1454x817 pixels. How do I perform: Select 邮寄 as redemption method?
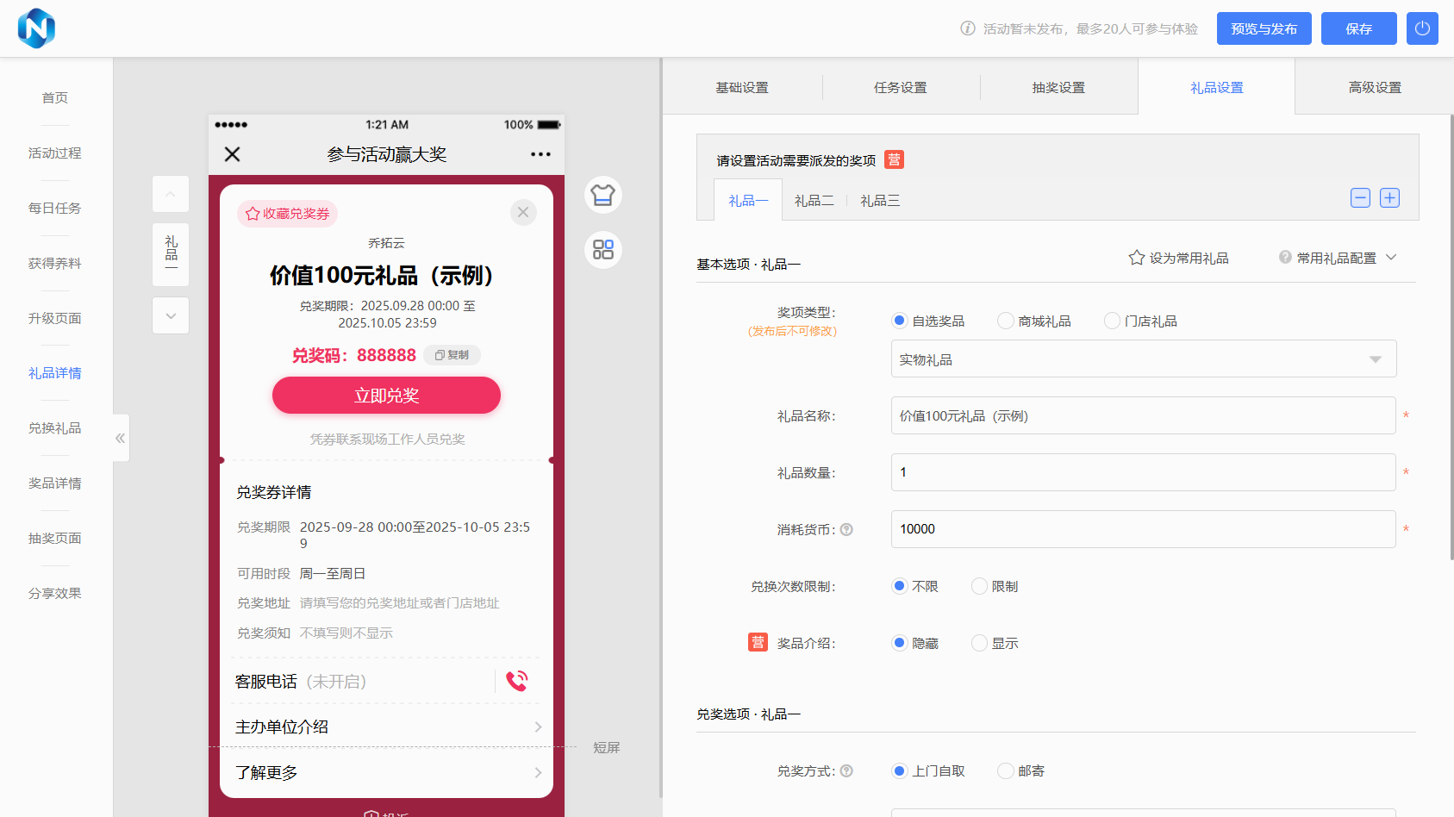coord(1005,770)
